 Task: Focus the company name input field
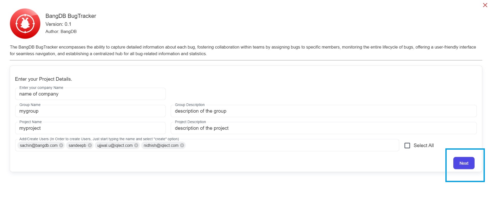[x=90, y=94]
